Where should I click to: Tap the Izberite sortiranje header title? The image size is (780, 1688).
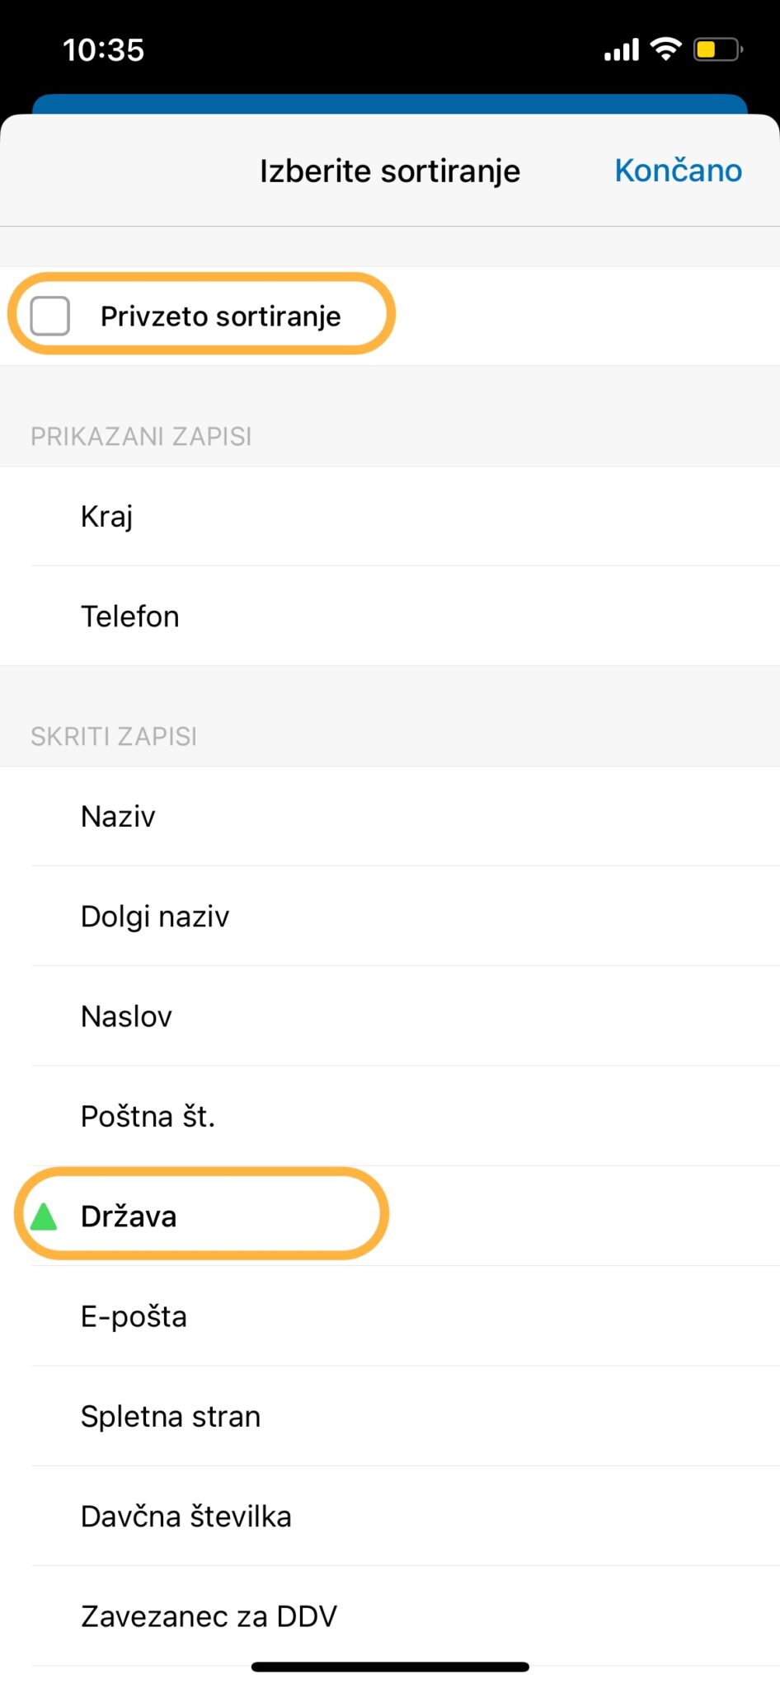coord(389,170)
